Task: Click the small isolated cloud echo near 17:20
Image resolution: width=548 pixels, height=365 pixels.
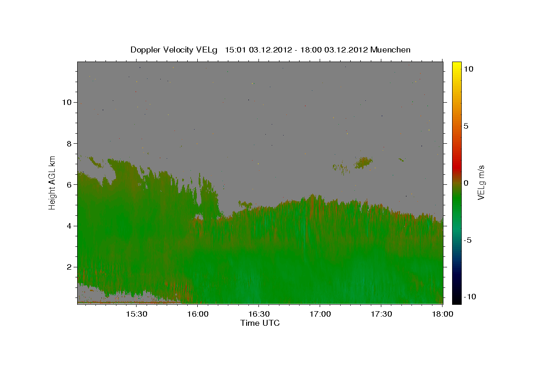Action: (364, 162)
